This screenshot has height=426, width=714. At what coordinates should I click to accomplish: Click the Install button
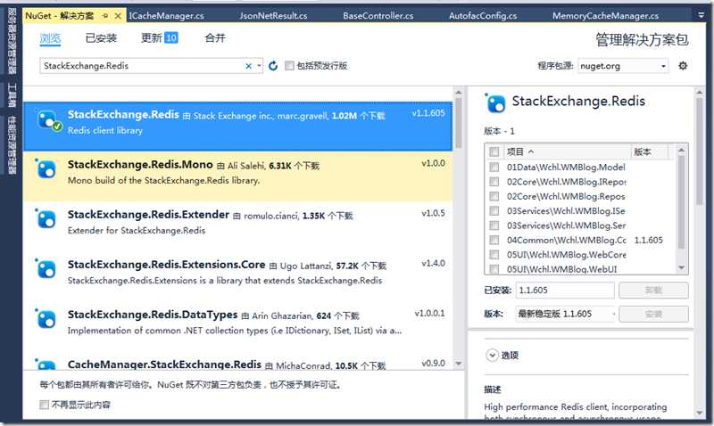pyautogui.click(x=653, y=314)
